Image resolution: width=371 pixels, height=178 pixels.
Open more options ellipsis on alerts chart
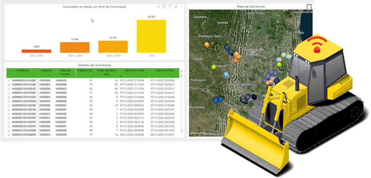point(182,7)
